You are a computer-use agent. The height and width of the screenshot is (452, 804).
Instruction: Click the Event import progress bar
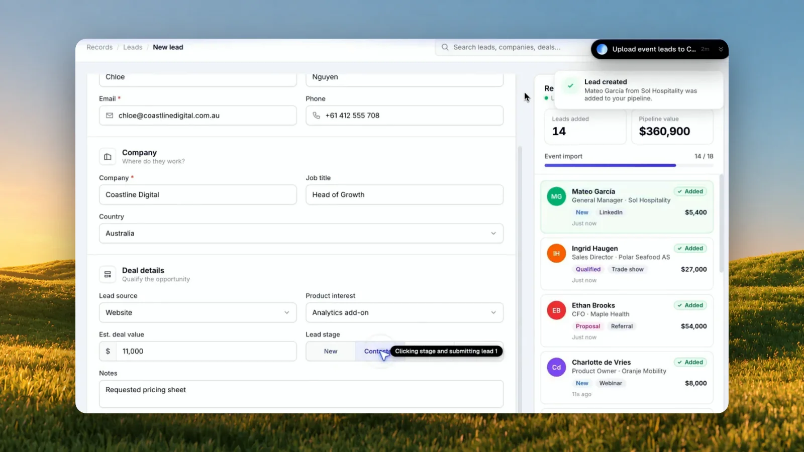629,165
